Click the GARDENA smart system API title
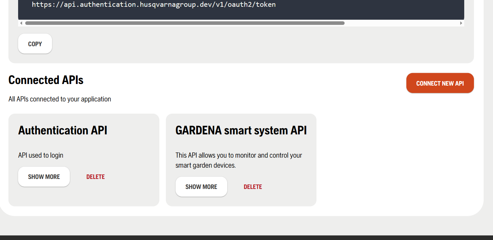 [241, 130]
